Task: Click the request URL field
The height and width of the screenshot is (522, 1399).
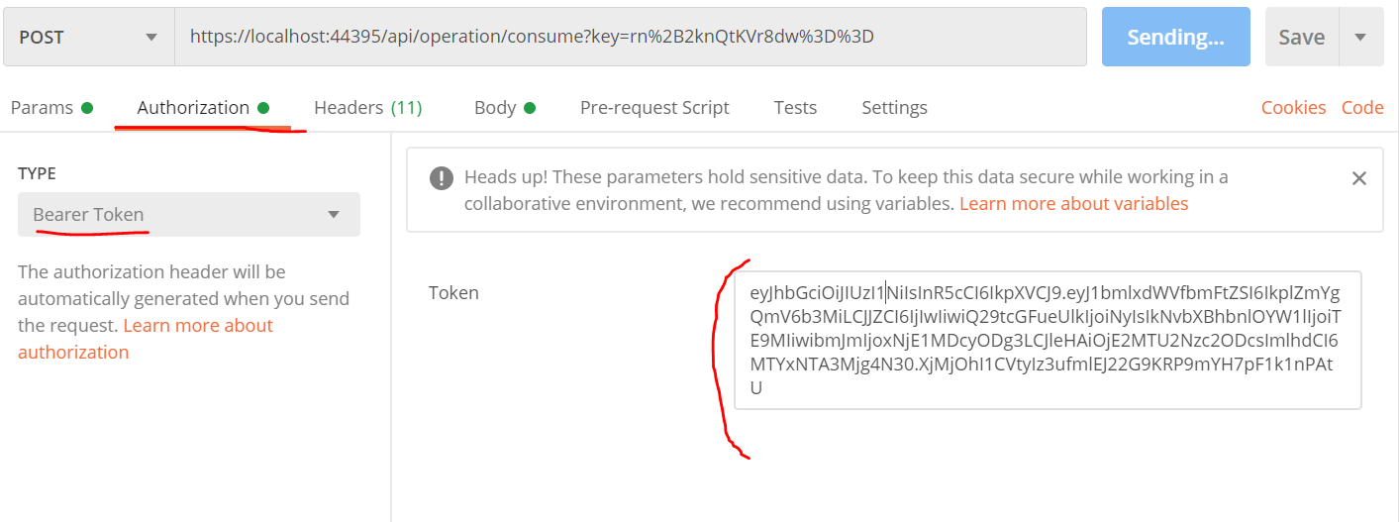Action: (x=631, y=38)
